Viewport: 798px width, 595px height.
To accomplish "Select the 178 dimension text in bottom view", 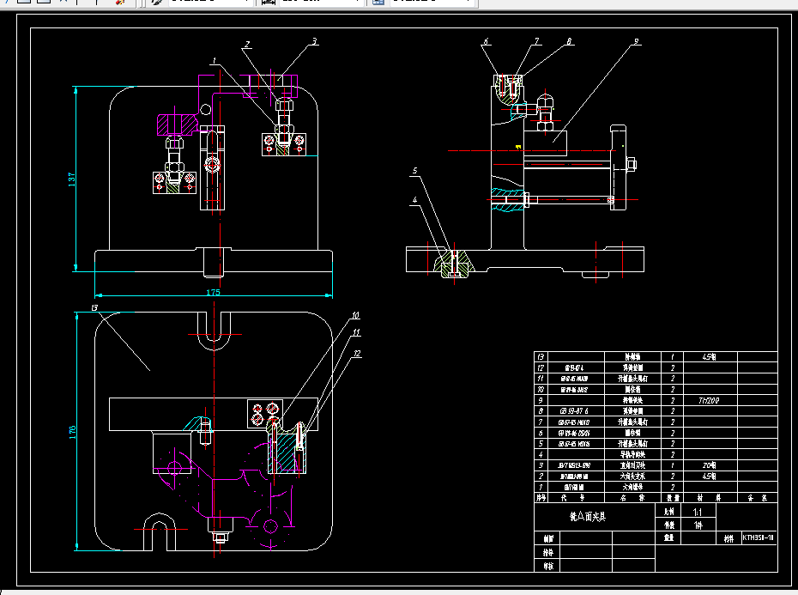I will (x=72, y=432).
